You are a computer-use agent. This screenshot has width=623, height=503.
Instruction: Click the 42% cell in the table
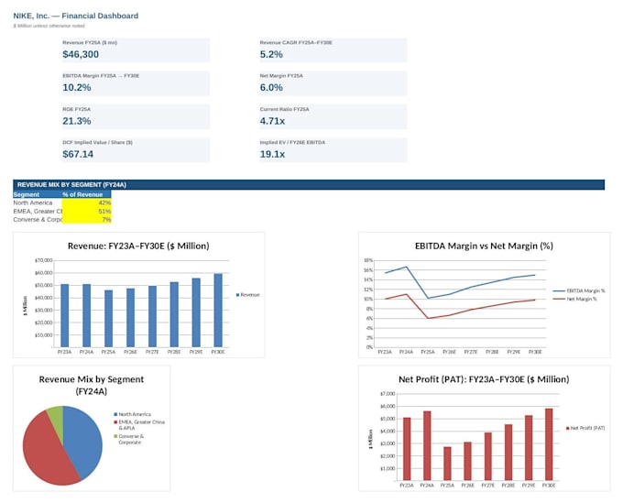click(x=87, y=202)
